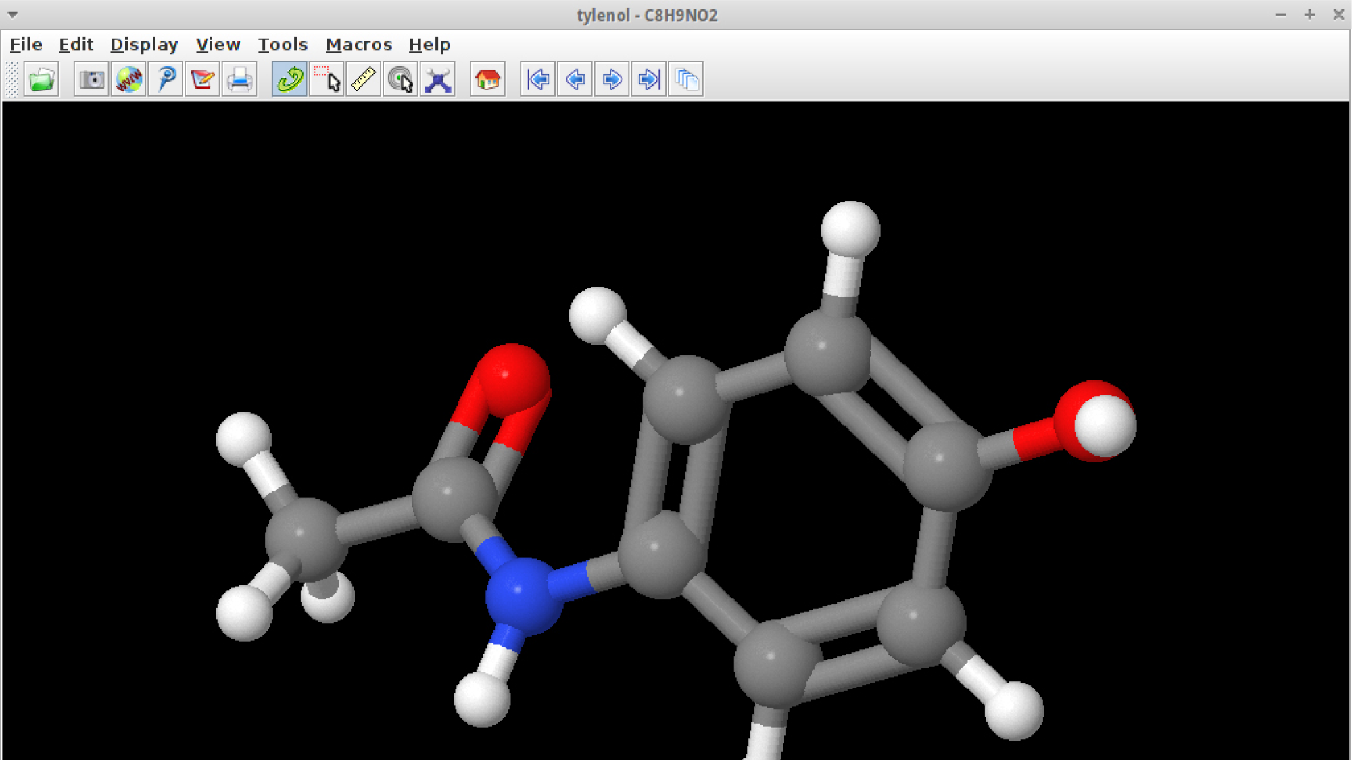Toggle the pick center cursor tool
The width and height of the screenshot is (1352, 761).
[x=401, y=80]
